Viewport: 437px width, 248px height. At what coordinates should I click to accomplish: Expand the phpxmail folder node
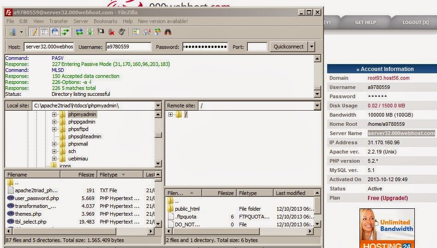[x=54, y=144]
